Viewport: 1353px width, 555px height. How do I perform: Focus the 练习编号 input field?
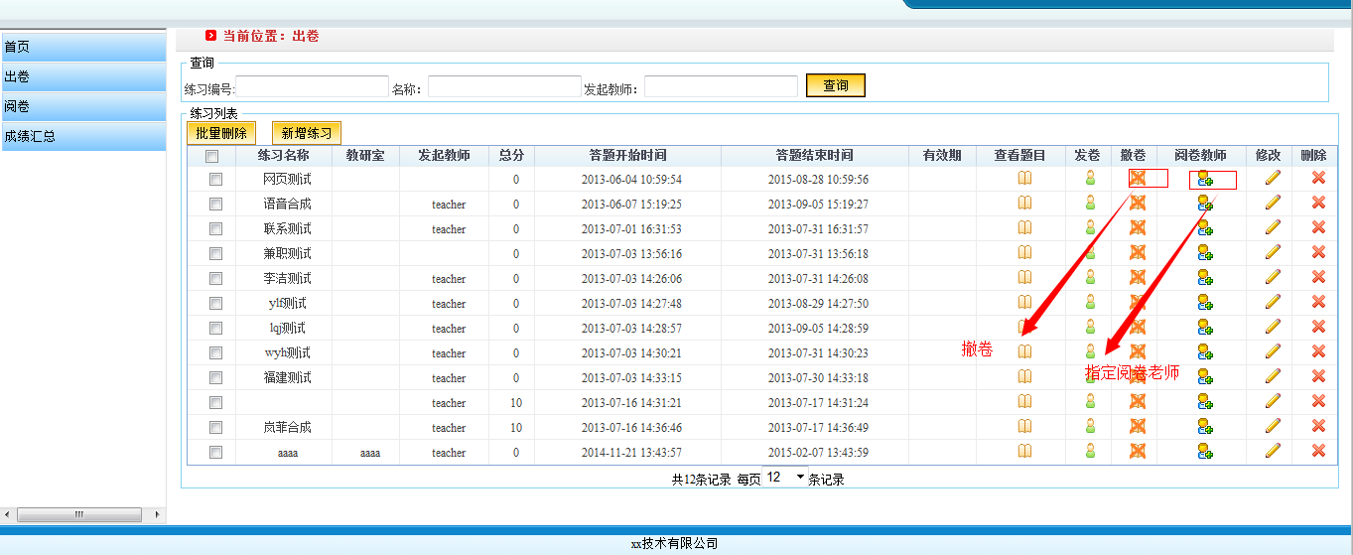click(x=312, y=87)
